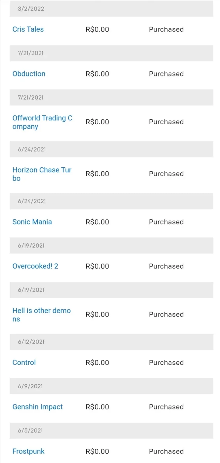Click the R$0.00 price for Frostpunk
The height and width of the screenshot is (463, 220).
pyautogui.click(x=97, y=451)
